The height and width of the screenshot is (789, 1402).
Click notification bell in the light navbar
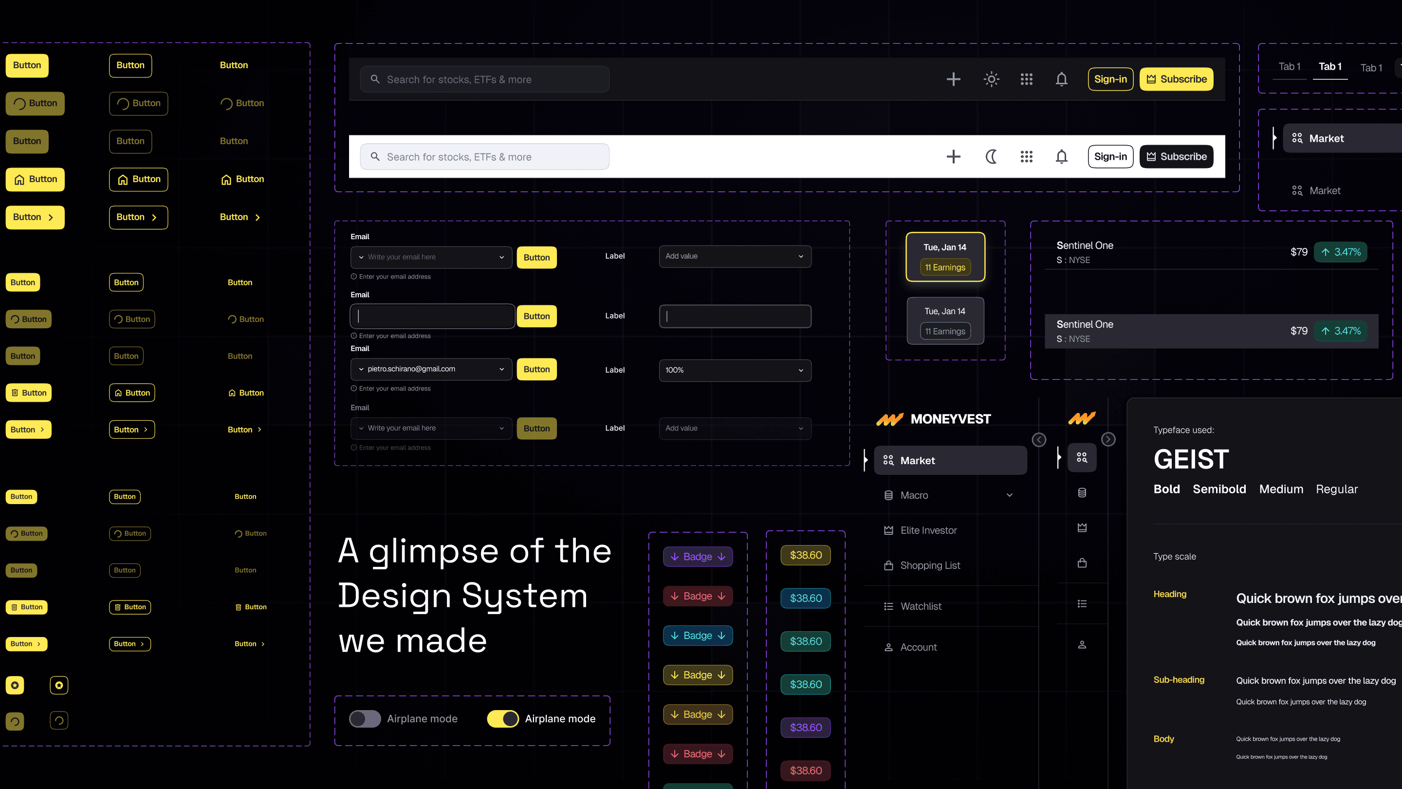tap(1061, 157)
